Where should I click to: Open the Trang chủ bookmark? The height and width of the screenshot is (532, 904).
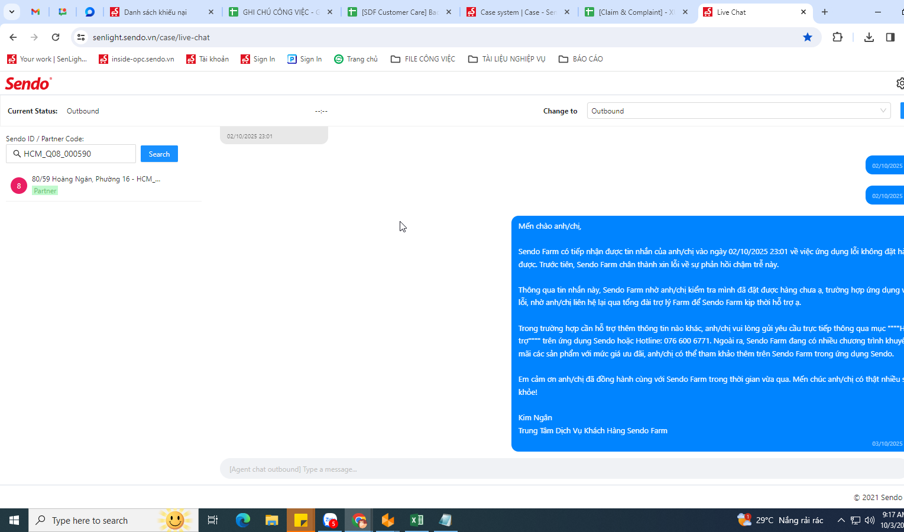click(x=356, y=59)
